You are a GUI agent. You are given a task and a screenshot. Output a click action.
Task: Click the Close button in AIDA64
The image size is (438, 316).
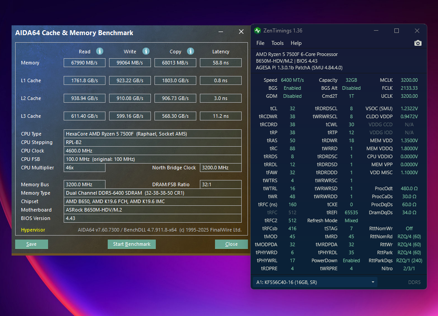tap(231, 244)
